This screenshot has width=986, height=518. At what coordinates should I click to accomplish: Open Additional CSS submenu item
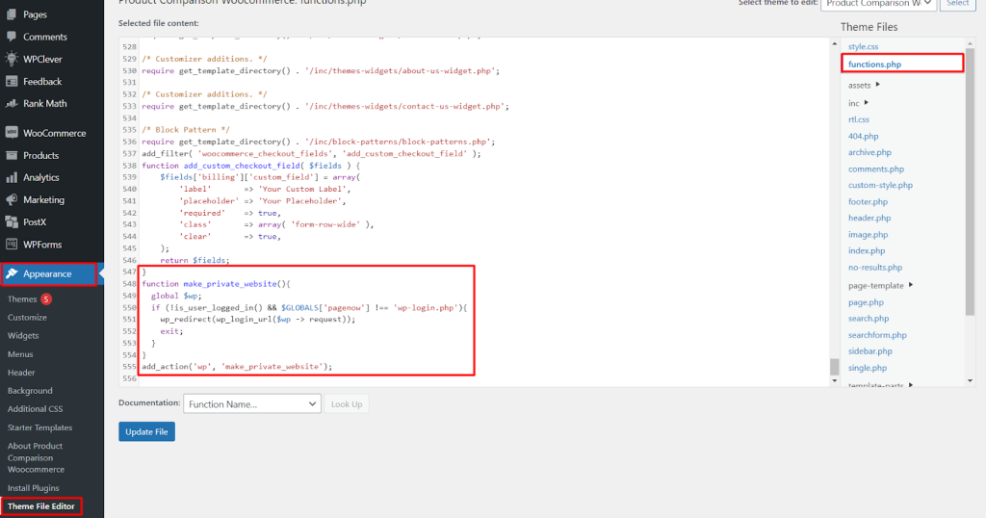[x=36, y=408]
